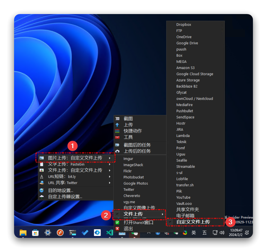The height and width of the screenshot is (252, 267).
Task: Click the 上传 blue arrow icon
Action: click(x=117, y=125)
